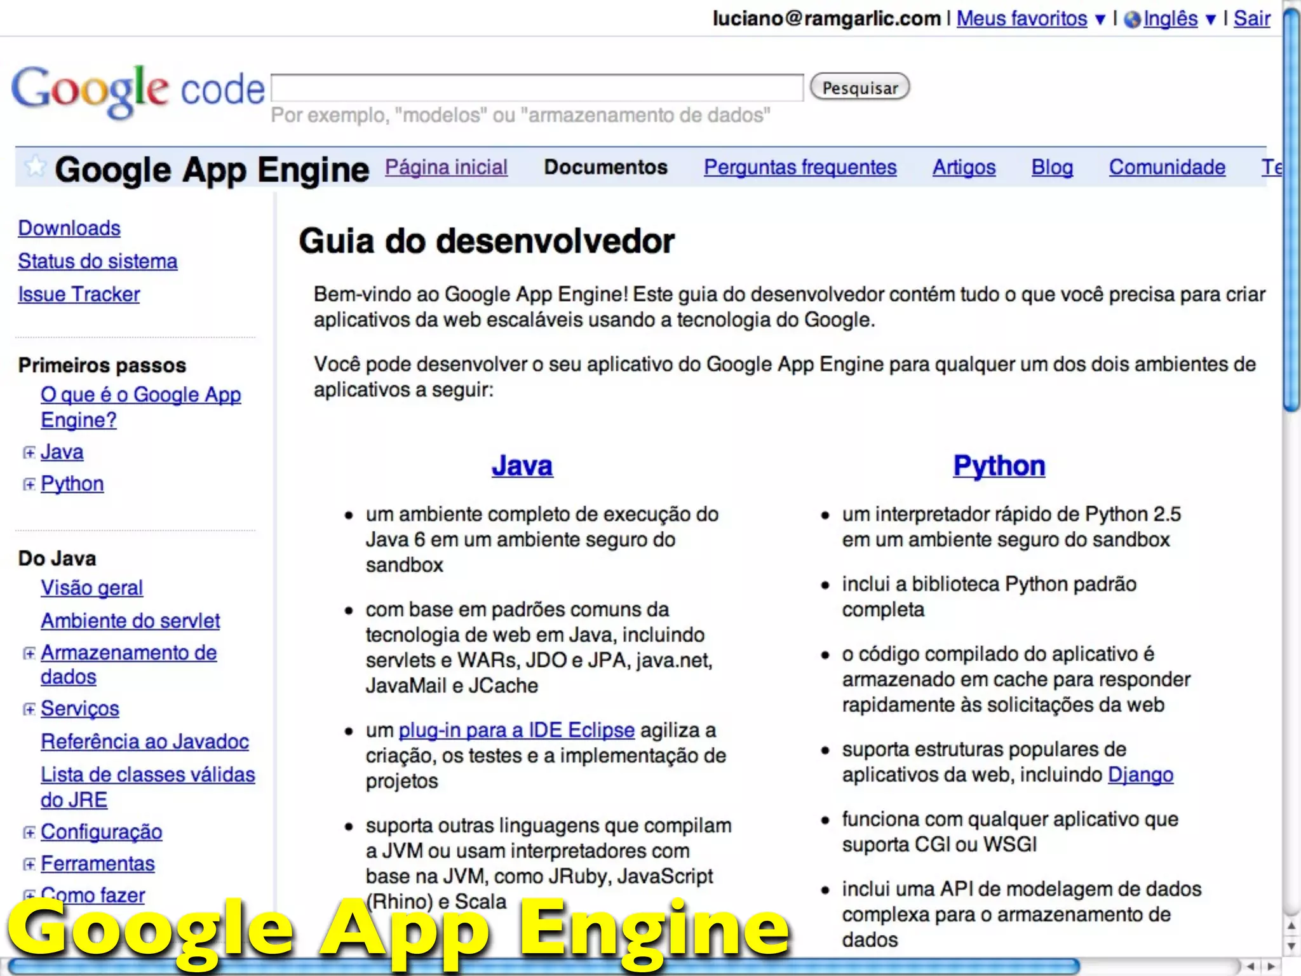Select the Documentos tab
Viewport: 1301px width, 976px height.
(606, 167)
